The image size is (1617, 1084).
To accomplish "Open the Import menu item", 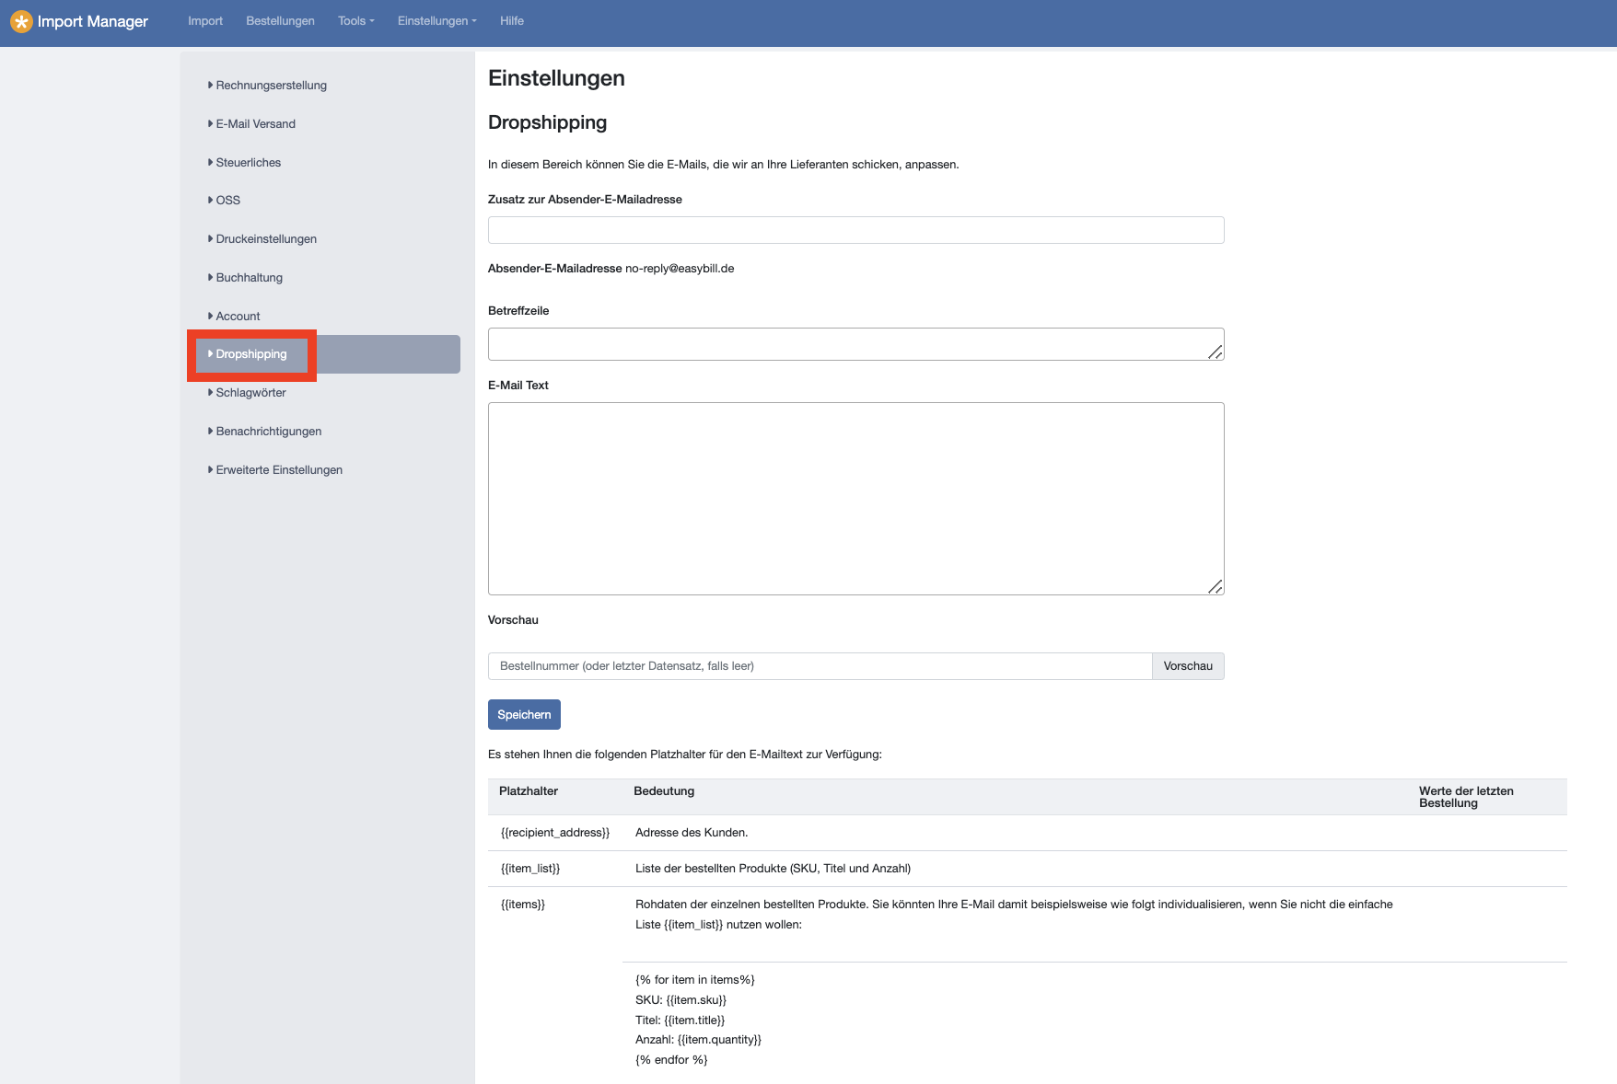I will 205,21.
